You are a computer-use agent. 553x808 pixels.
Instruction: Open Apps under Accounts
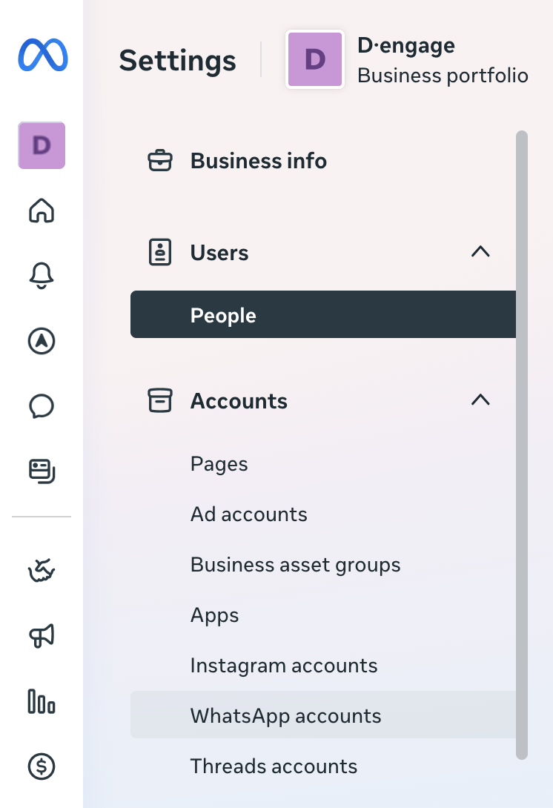(323, 615)
